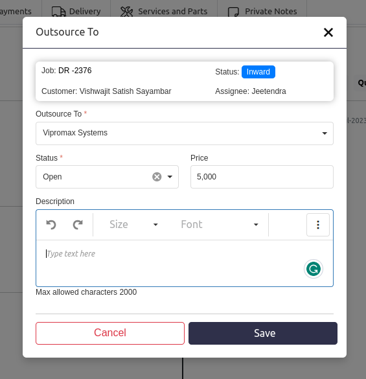Close the Outsource To dialog
This screenshot has width=366, height=379.
[x=328, y=32]
